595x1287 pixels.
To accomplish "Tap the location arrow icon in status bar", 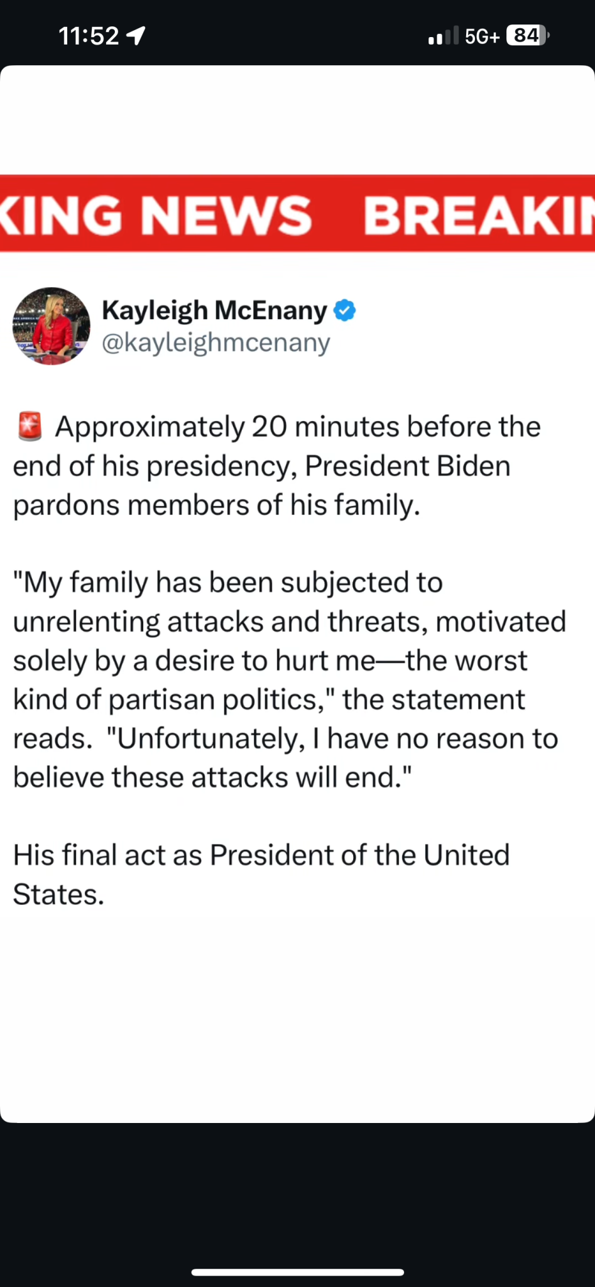I will [136, 36].
